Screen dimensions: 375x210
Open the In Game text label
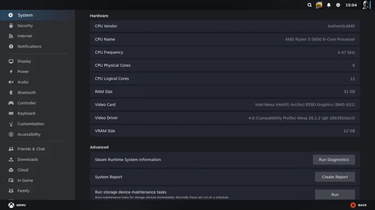25,180
